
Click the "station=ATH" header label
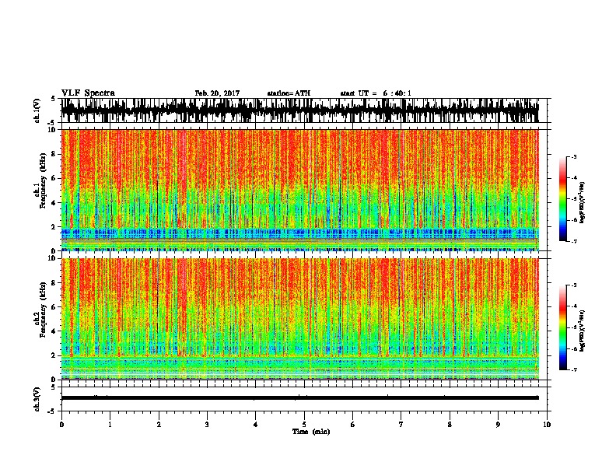click(x=289, y=93)
